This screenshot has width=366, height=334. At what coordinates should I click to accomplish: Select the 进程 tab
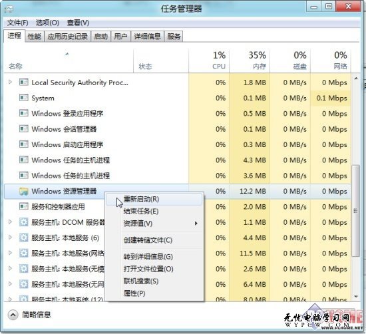[x=14, y=36]
